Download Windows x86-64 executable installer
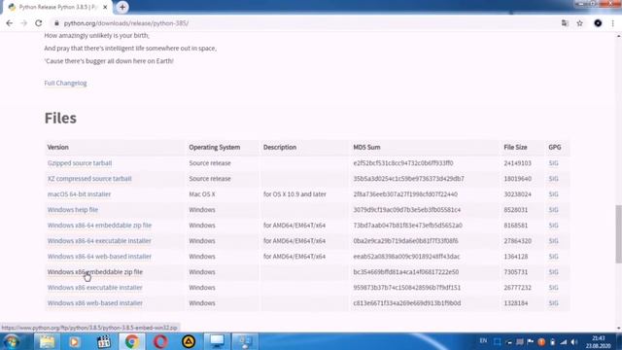Image resolution: width=622 pixels, height=350 pixels. 99,241
